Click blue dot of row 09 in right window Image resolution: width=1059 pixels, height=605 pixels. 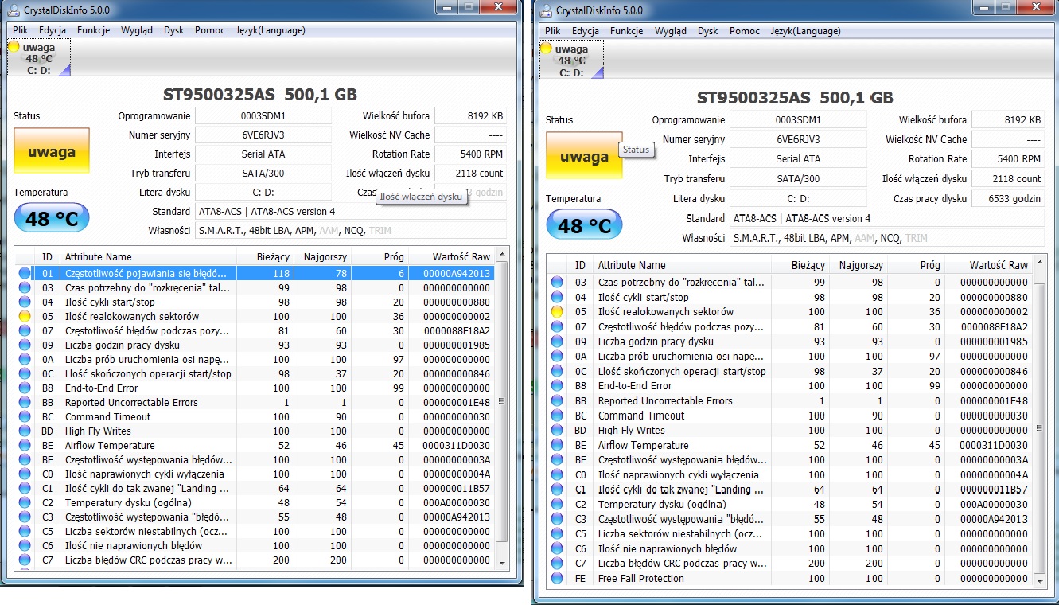pos(557,342)
